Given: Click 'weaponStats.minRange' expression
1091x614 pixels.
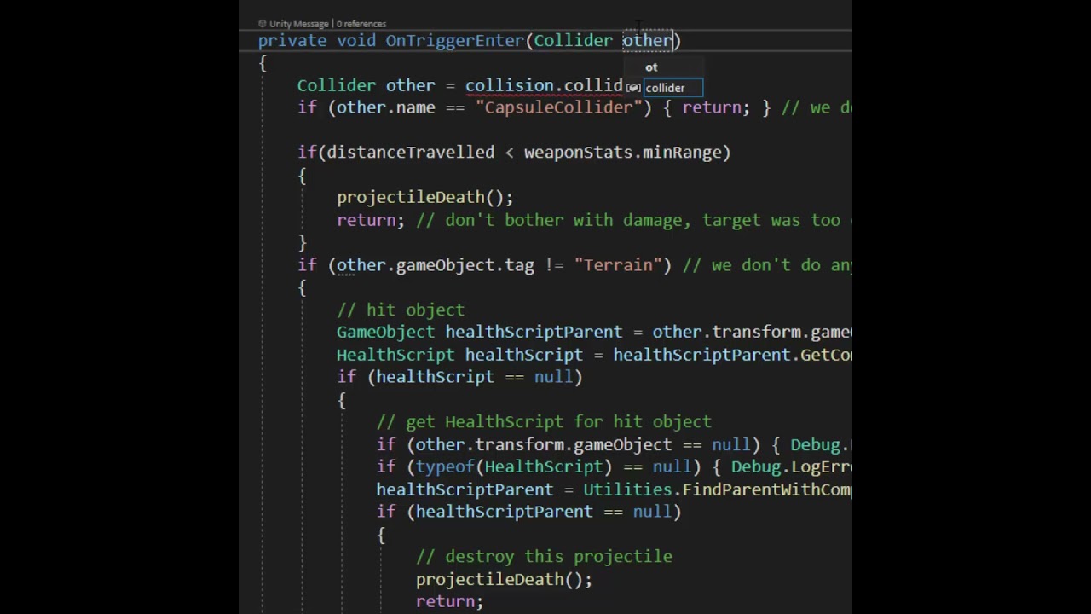Looking at the screenshot, I should [x=622, y=153].
